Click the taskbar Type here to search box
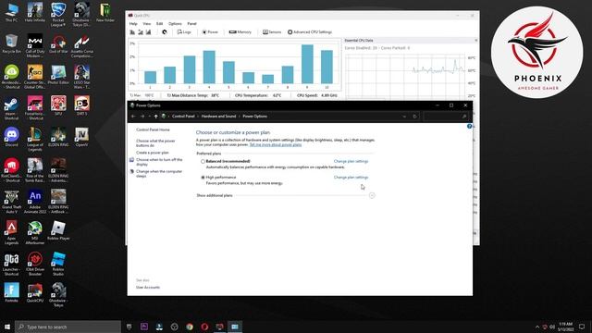 [x=68, y=327]
